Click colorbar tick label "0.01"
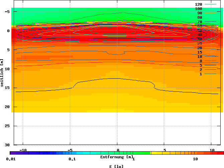Image resolution: width=224 pixels, height=168 pixels. [11, 159]
